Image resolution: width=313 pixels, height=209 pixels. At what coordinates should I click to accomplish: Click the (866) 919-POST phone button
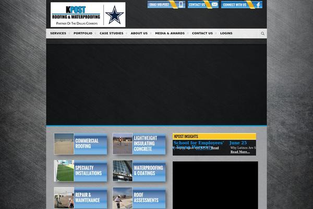pos(166,5)
